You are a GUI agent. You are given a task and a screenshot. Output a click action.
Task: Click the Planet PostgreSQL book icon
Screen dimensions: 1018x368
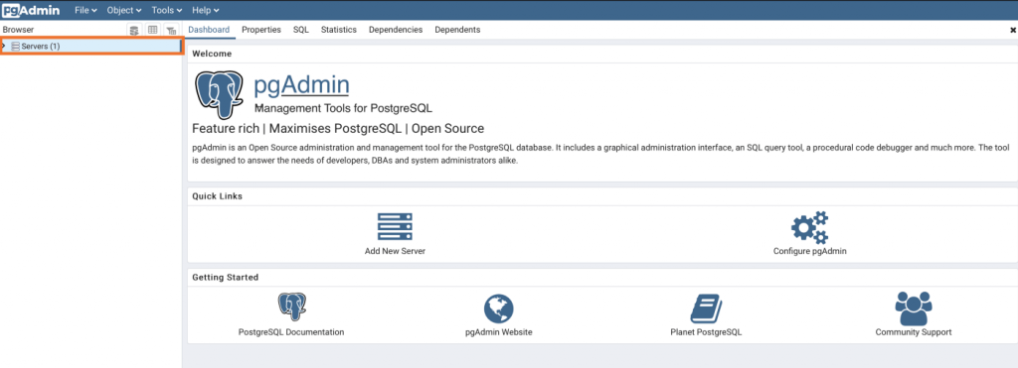tap(706, 308)
